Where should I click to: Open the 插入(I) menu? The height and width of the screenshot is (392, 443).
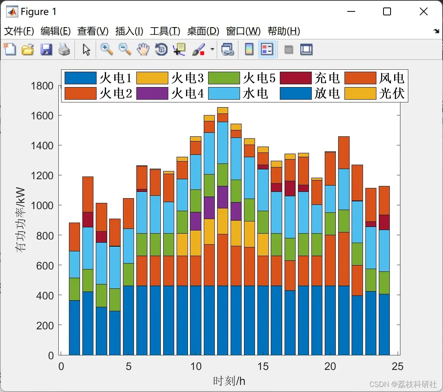point(129,31)
